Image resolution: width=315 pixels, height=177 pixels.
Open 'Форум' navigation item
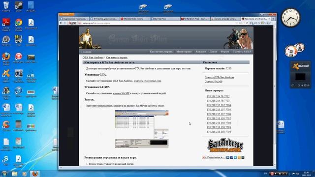(225, 52)
